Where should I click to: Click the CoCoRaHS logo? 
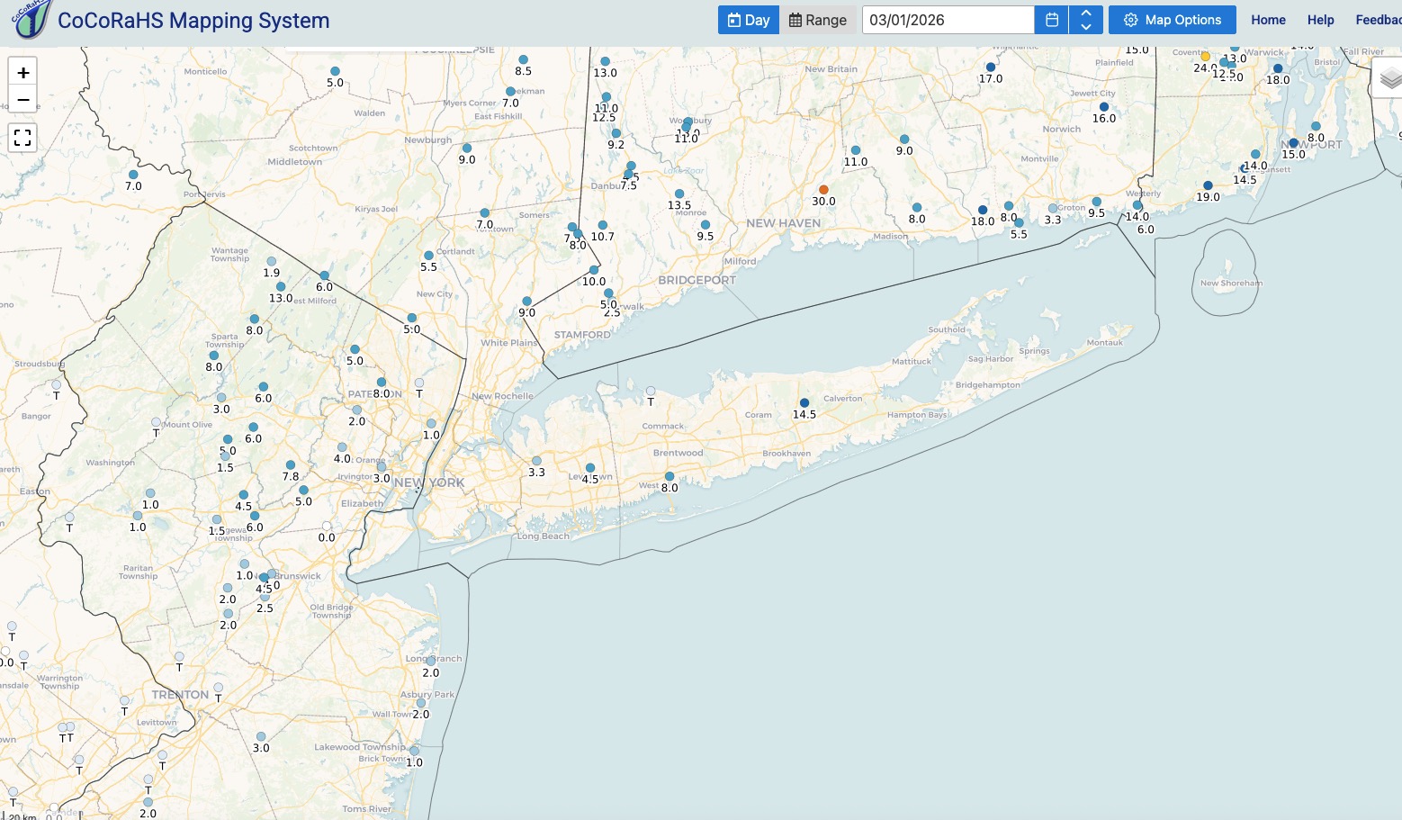click(x=29, y=19)
